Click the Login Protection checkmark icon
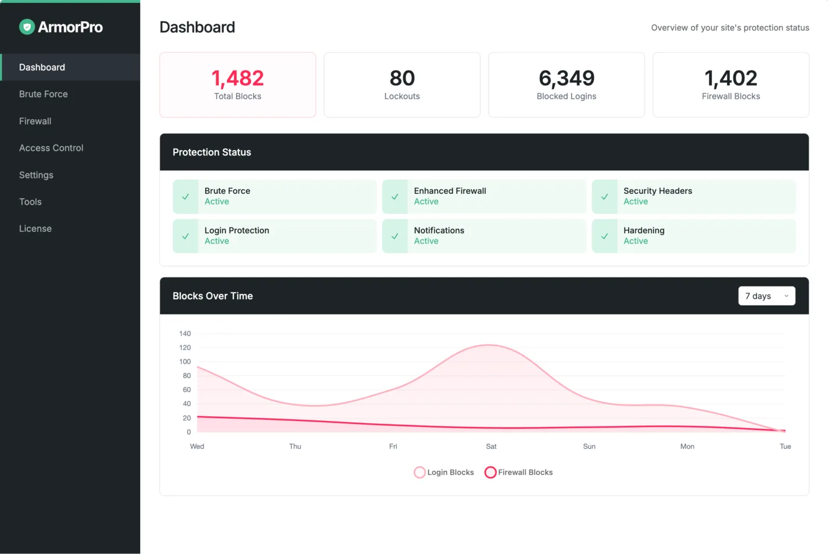Image resolution: width=828 pixels, height=554 pixels. point(186,236)
